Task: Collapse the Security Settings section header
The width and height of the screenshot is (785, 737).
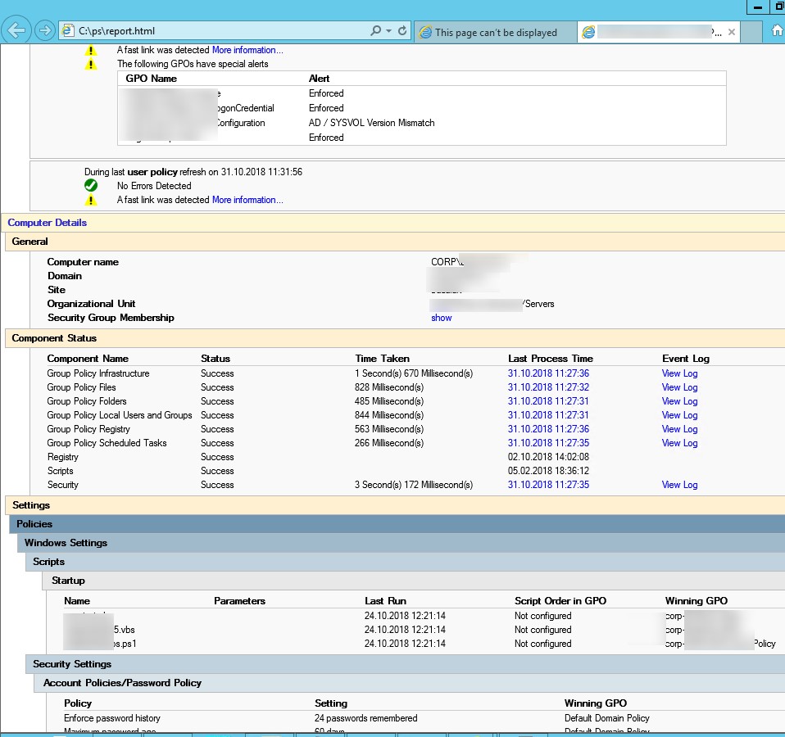Action: pos(72,664)
